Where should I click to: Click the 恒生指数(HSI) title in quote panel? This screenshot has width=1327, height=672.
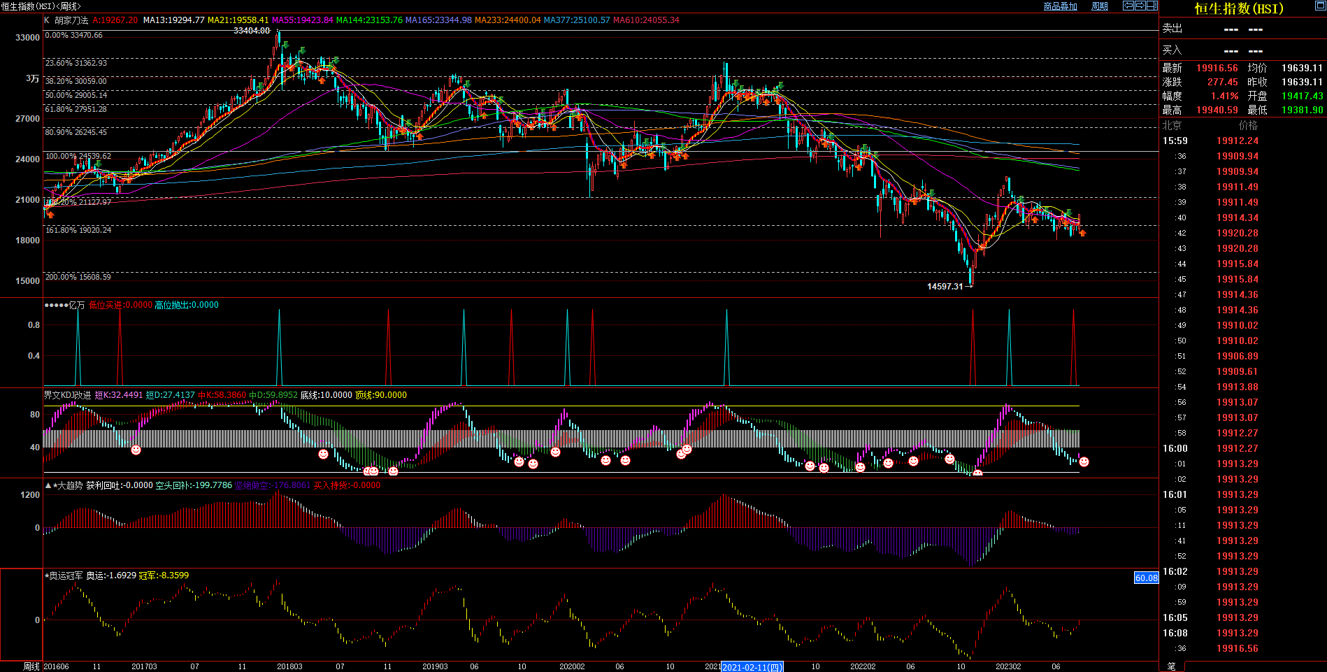(1238, 8)
